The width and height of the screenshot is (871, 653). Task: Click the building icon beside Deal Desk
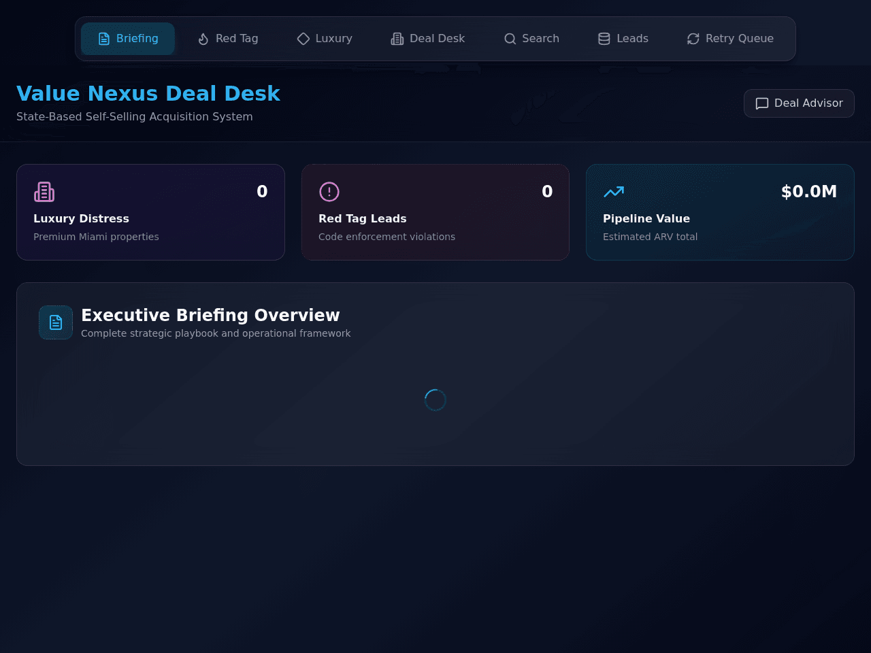click(x=397, y=39)
